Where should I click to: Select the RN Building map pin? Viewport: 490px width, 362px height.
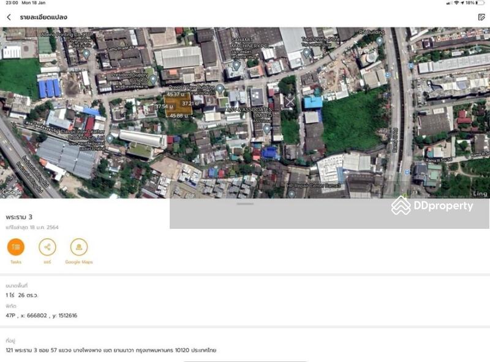coord(380,40)
